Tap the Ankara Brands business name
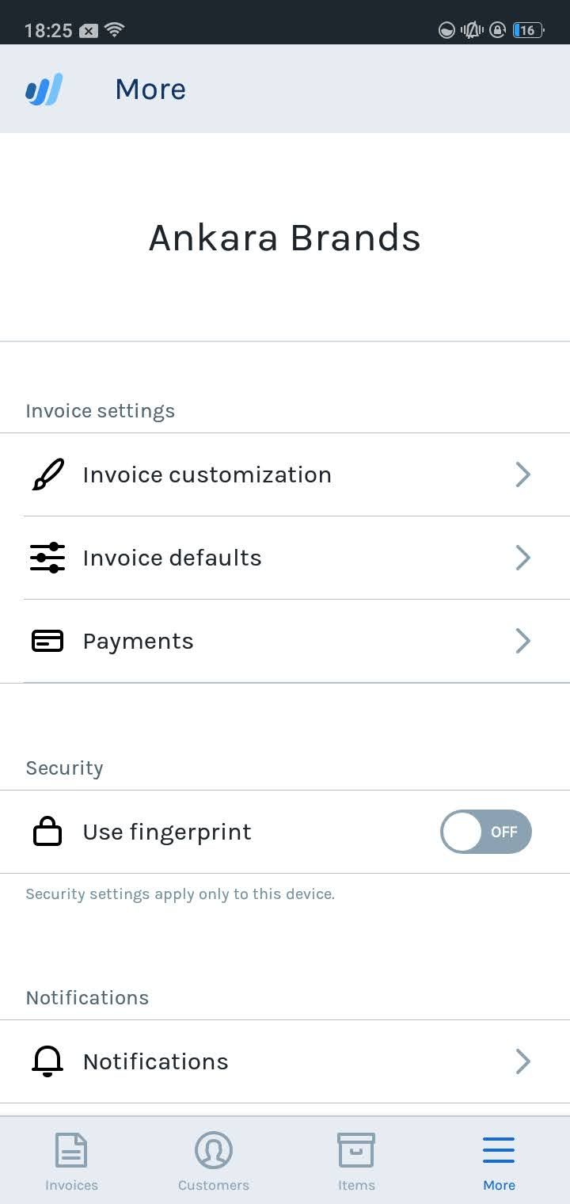 [285, 238]
